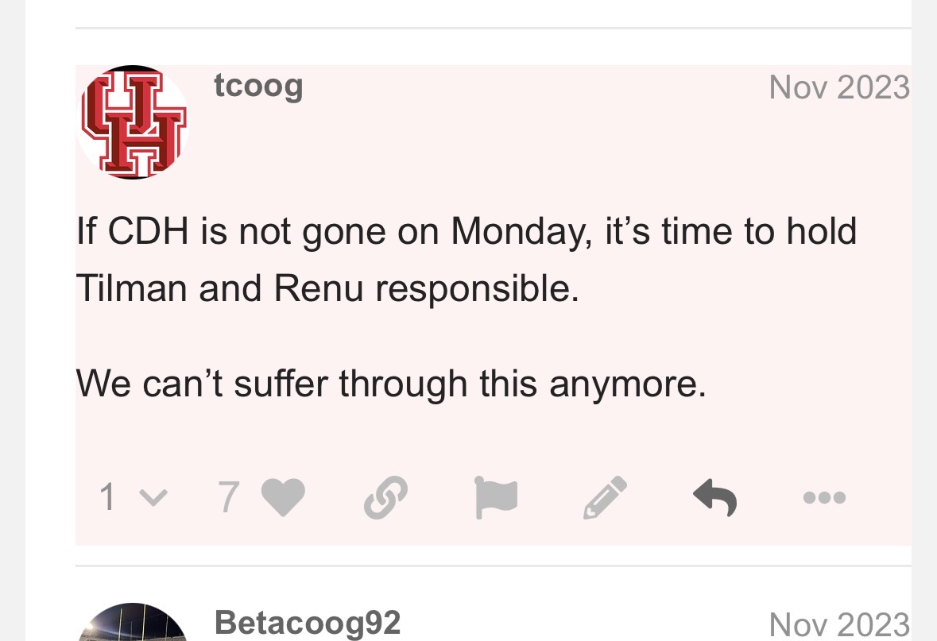This screenshot has width=937, height=641.
Task: Click the name "Tilman" in the post
Action: point(131,288)
